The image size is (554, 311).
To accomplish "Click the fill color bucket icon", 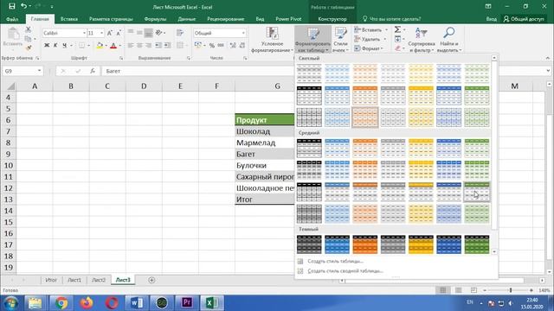I will pyautogui.click(x=100, y=46).
